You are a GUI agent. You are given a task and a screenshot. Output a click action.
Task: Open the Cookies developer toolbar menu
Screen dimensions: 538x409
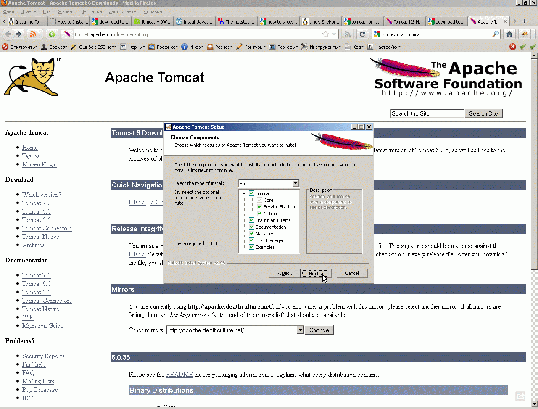[x=54, y=47]
